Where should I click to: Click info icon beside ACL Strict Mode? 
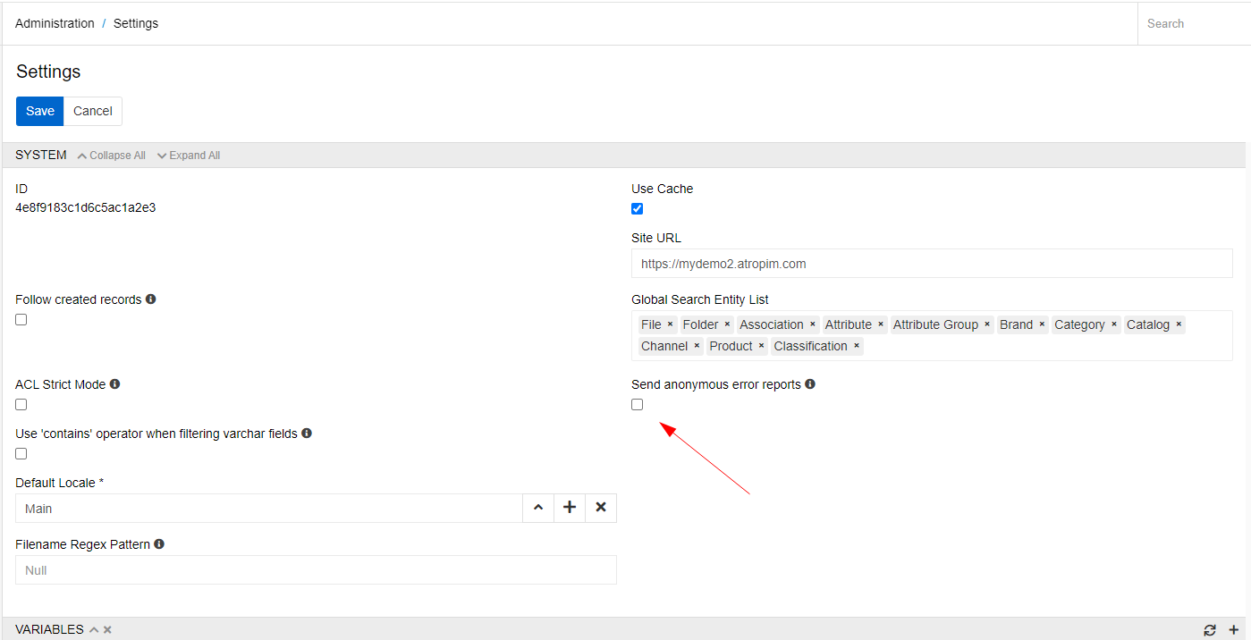[x=114, y=384]
